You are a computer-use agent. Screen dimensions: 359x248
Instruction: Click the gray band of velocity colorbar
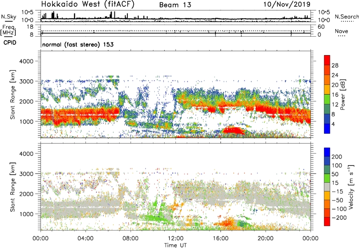tap(327, 187)
